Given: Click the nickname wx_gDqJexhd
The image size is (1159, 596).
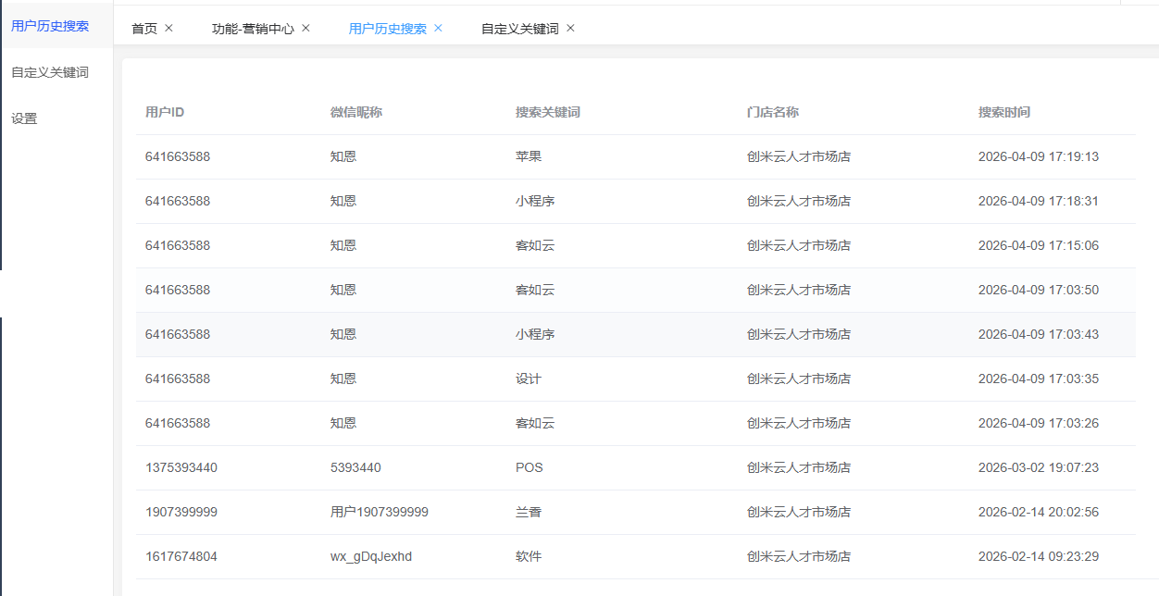Looking at the screenshot, I should 371,556.
